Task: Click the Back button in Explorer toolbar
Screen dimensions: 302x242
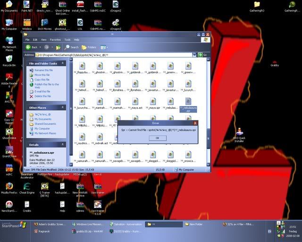Action: (32, 47)
